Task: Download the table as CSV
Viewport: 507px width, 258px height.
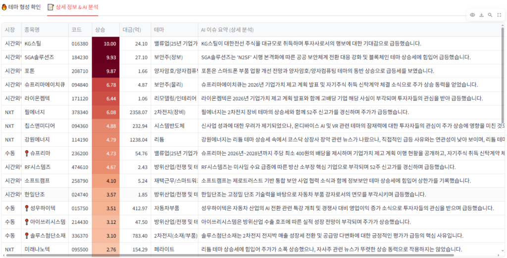Action: pos(482,15)
